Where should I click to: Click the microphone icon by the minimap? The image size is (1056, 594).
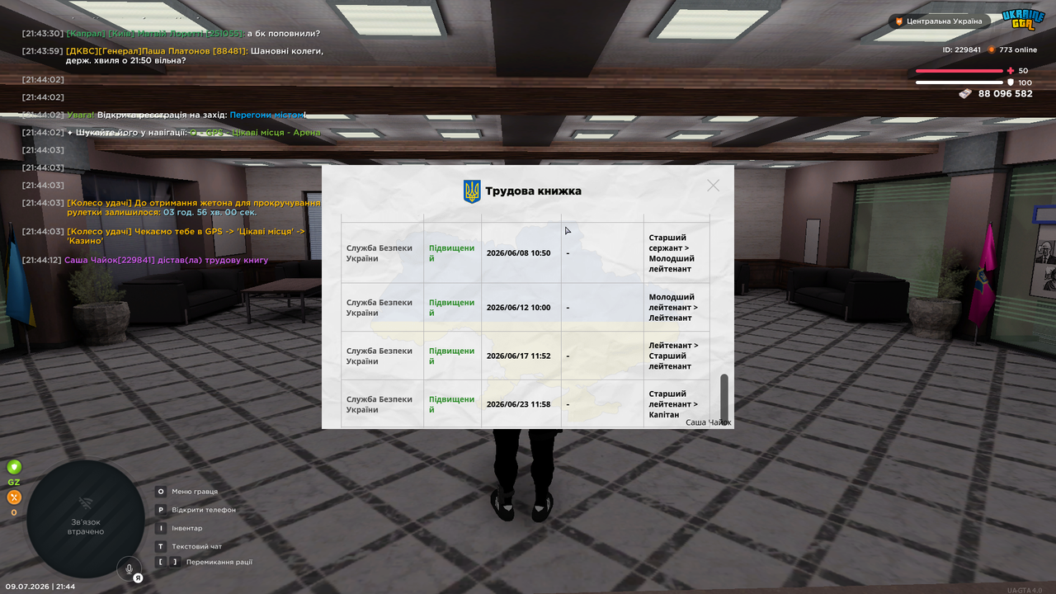coord(129,568)
